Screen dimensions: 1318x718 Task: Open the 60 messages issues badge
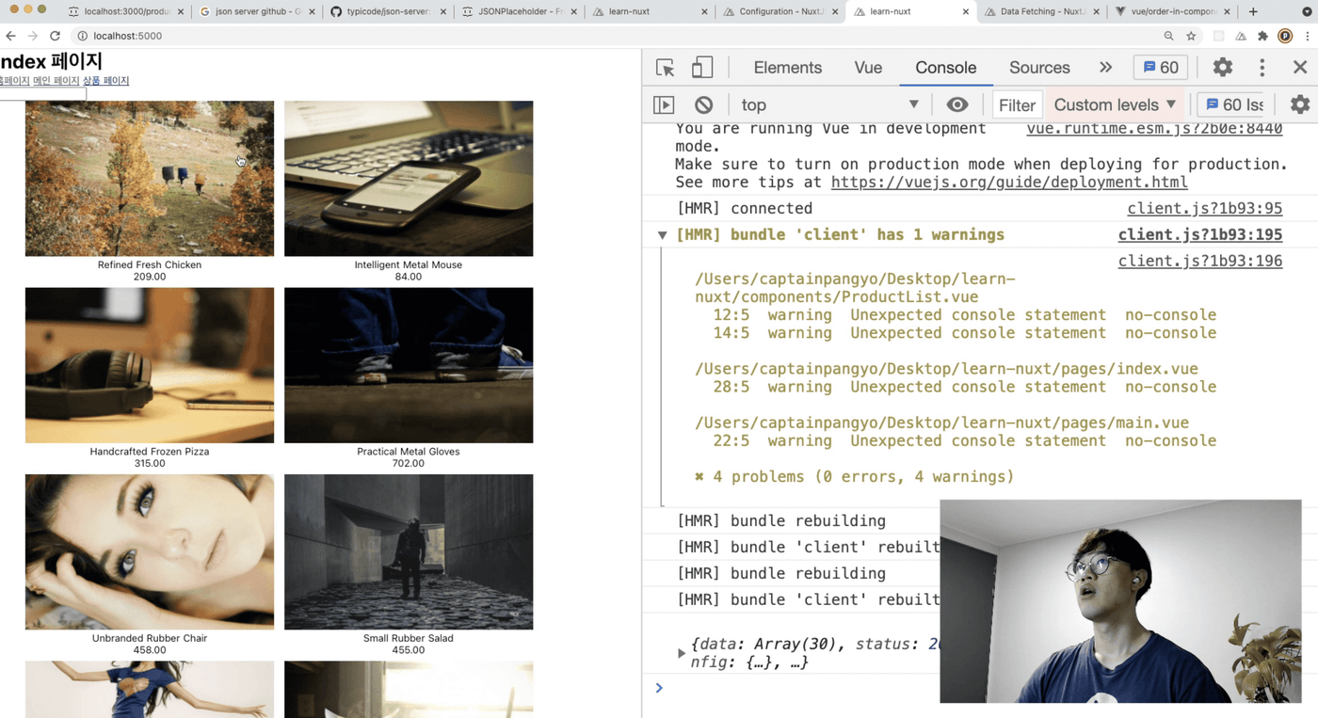tap(1160, 68)
